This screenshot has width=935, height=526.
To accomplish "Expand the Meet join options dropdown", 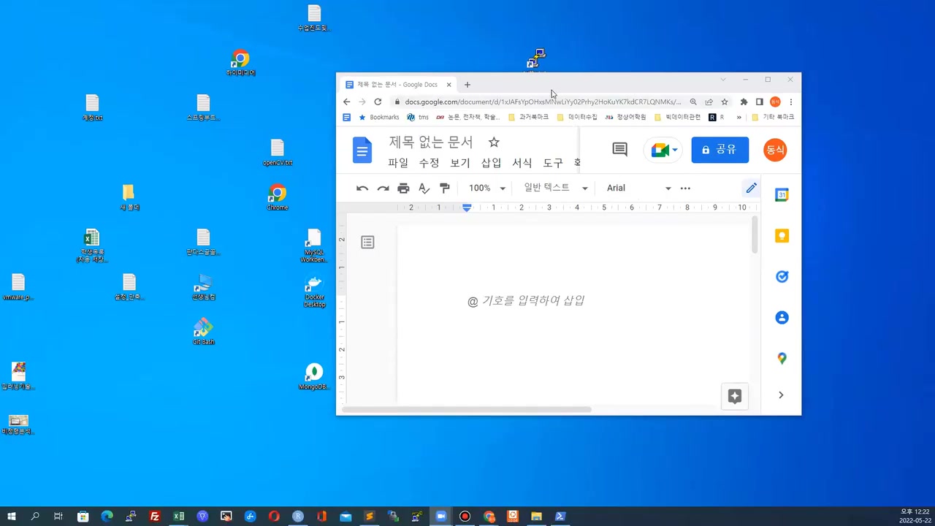I will 673,150.
